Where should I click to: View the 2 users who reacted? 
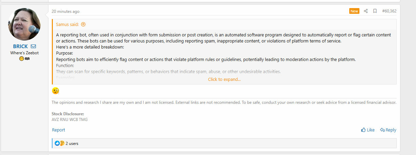(x=72, y=144)
